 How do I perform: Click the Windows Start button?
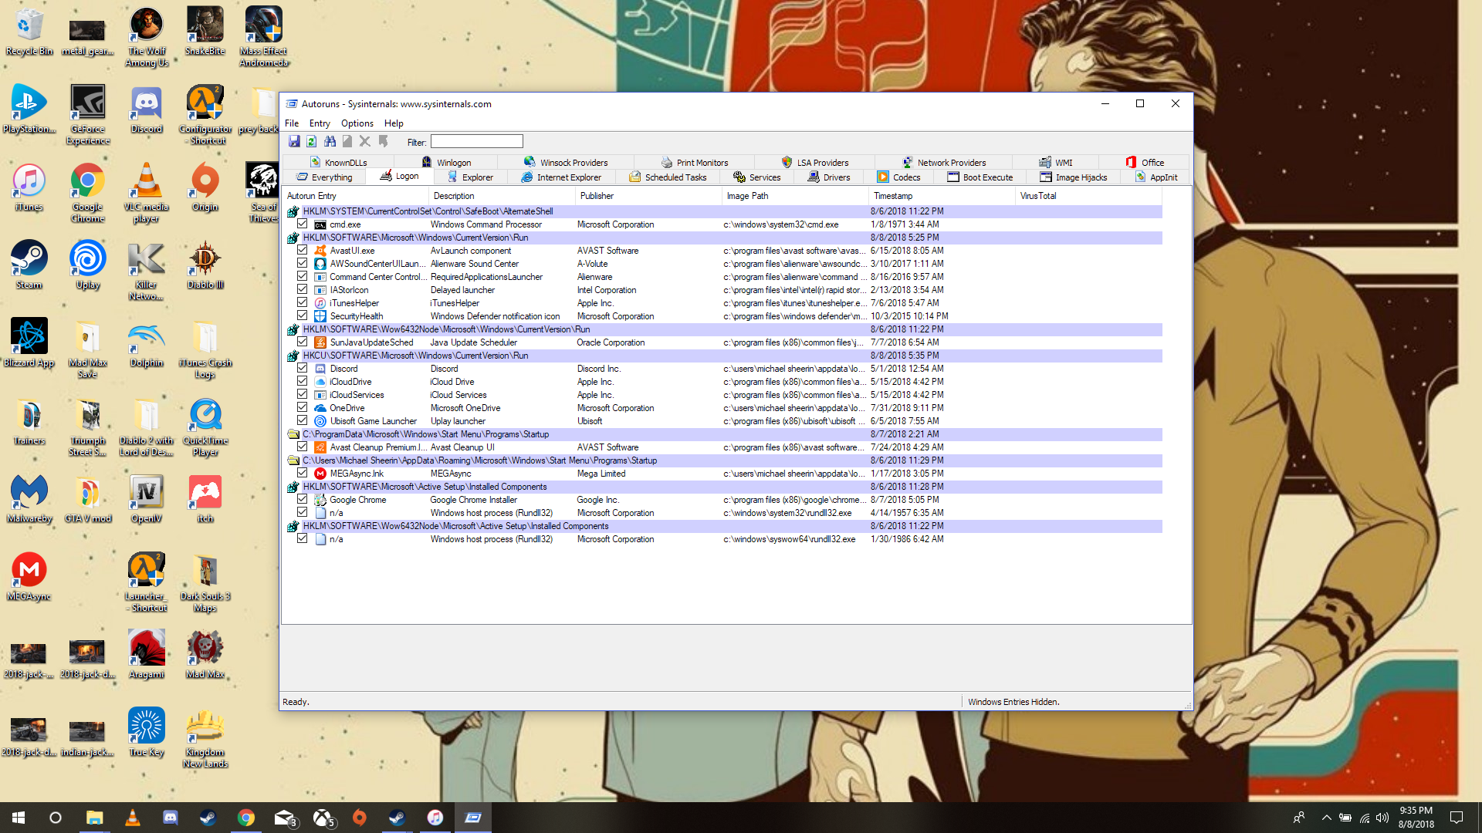click(19, 818)
